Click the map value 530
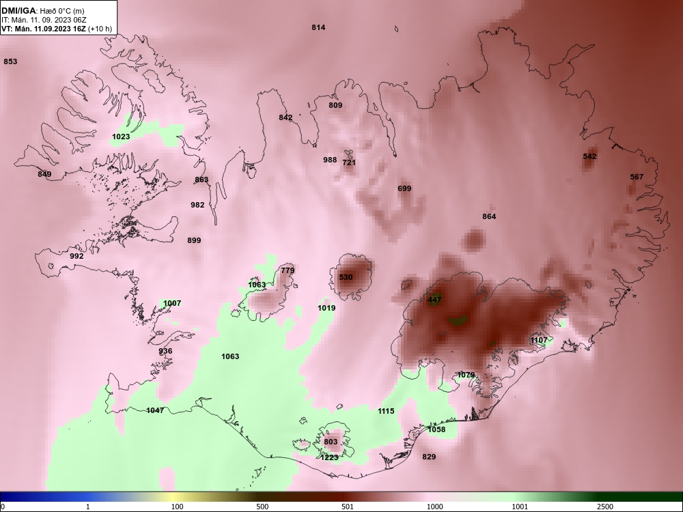683x512 pixels. (346, 277)
